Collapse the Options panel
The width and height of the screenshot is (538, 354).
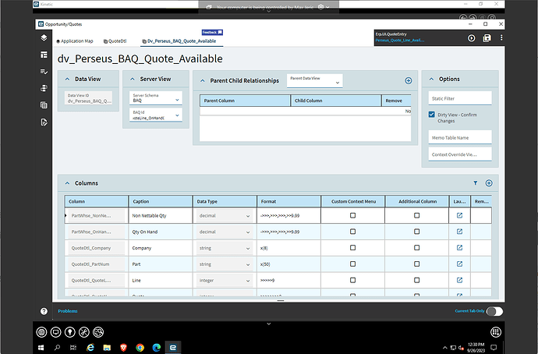point(432,79)
